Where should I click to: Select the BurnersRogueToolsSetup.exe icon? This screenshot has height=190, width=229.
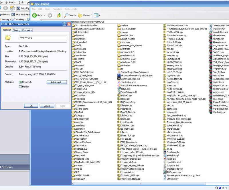(119, 72)
